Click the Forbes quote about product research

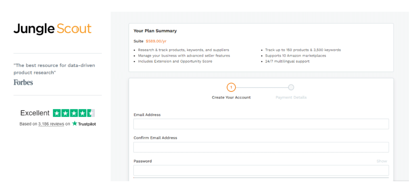(54, 69)
